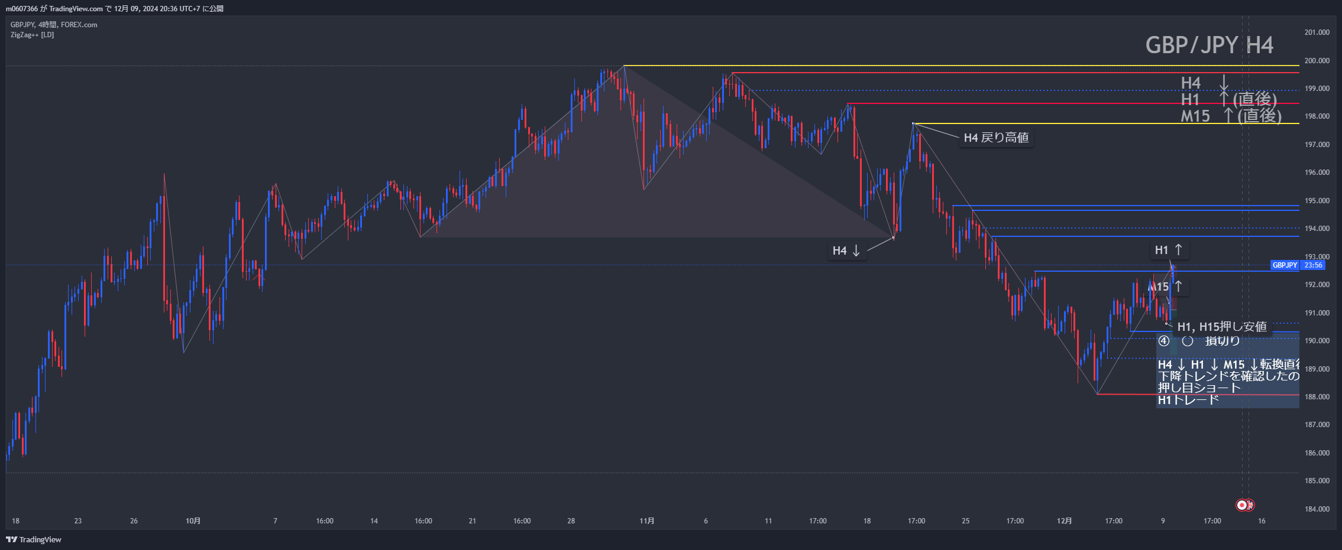Click the TradingView logo in the footer
1342x550 pixels.
pyautogui.click(x=34, y=539)
